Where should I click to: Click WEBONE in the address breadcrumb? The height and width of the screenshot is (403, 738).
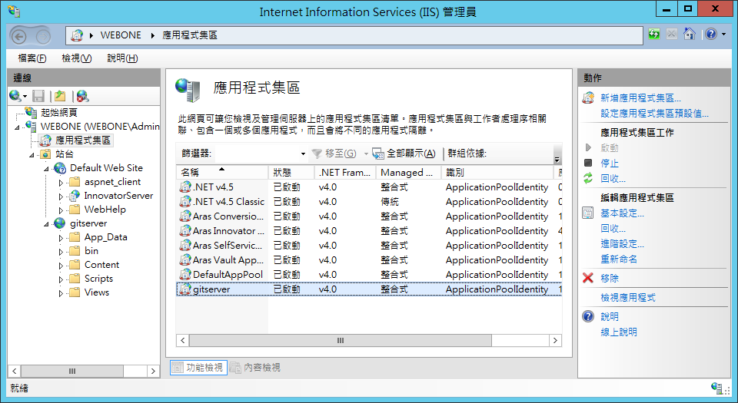tap(121, 35)
